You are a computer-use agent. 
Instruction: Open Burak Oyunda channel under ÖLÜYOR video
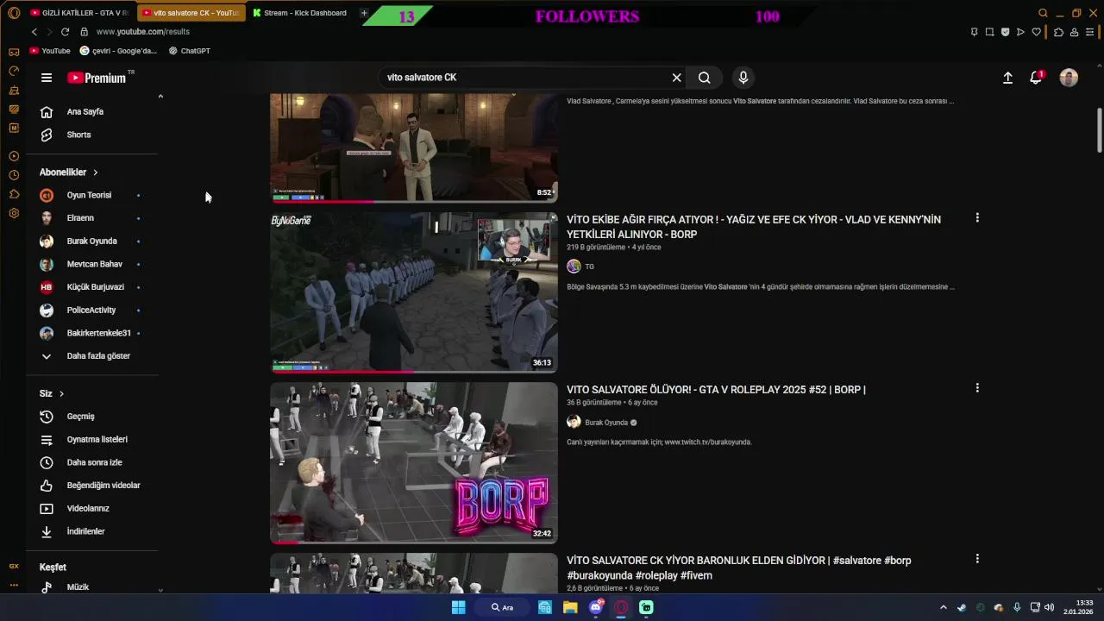[606, 423]
